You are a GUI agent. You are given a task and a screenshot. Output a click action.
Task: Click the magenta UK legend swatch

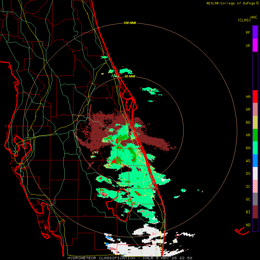click(x=255, y=45)
